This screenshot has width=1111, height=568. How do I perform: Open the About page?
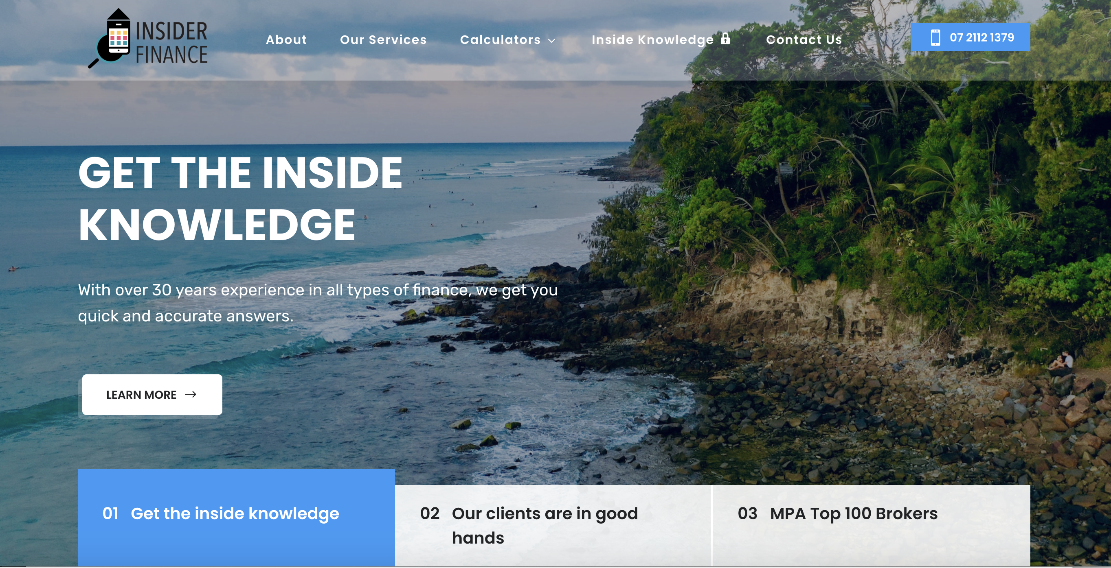pyautogui.click(x=286, y=39)
